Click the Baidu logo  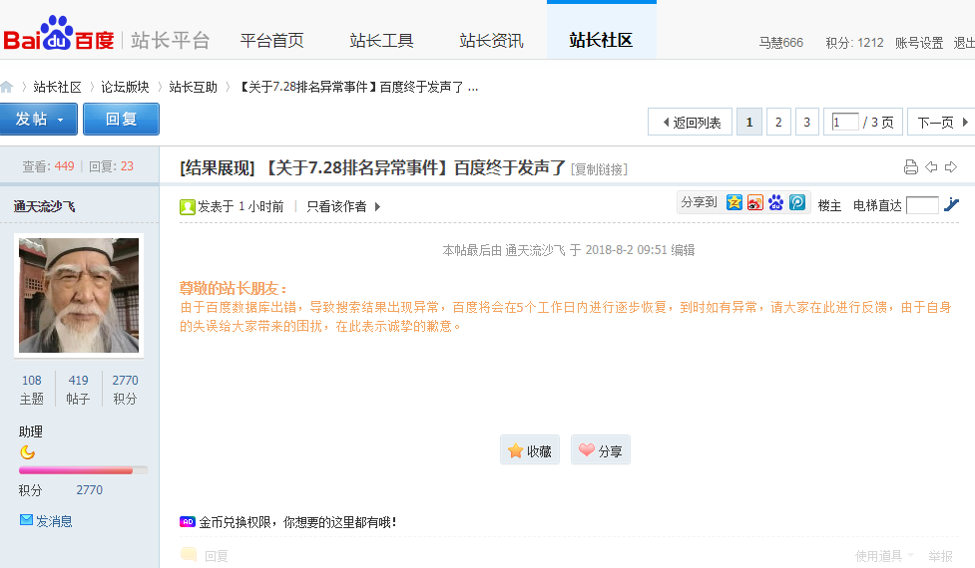pos(59,34)
